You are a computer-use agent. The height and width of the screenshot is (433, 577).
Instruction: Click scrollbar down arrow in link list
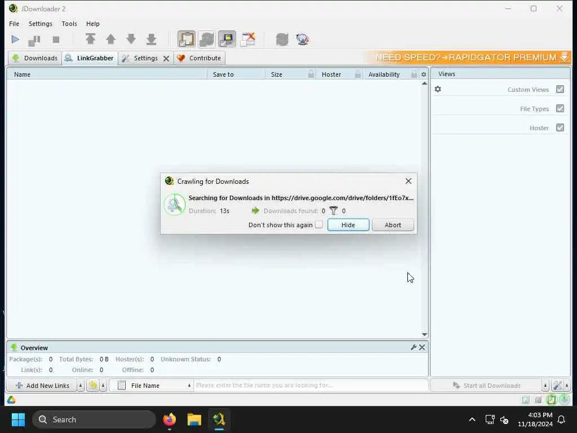coord(424,335)
